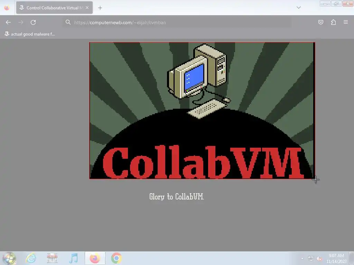This screenshot has width=354, height=265.
Task: Show hidden system tray icons
Action: (302, 258)
